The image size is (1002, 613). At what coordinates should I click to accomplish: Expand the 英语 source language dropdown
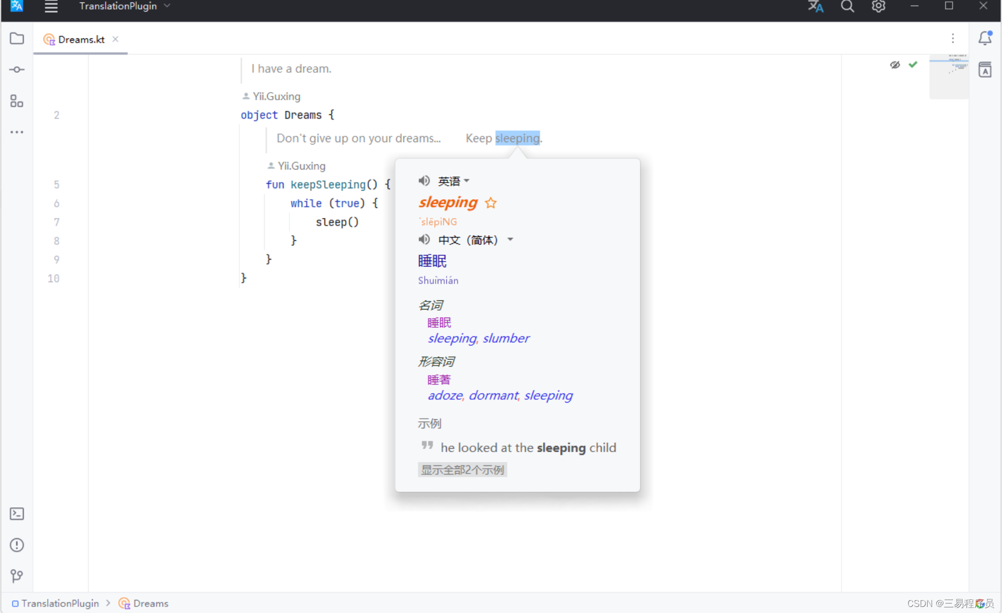coord(454,181)
